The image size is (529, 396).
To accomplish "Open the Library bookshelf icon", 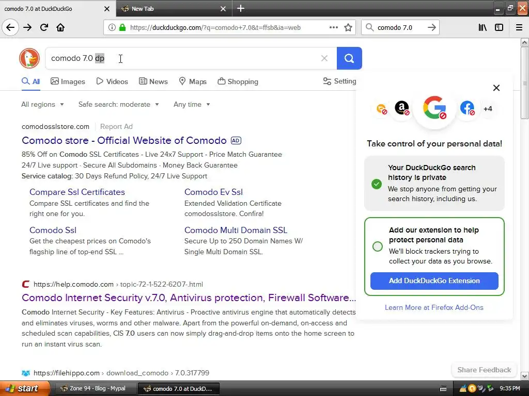I will tap(483, 28).
